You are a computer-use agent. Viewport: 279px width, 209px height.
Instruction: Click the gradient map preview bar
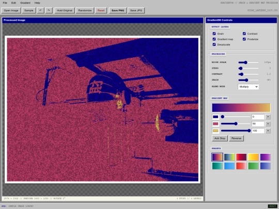click(241, 108)
